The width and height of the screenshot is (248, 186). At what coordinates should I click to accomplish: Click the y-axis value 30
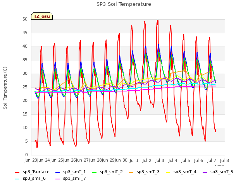click(25, 73)
